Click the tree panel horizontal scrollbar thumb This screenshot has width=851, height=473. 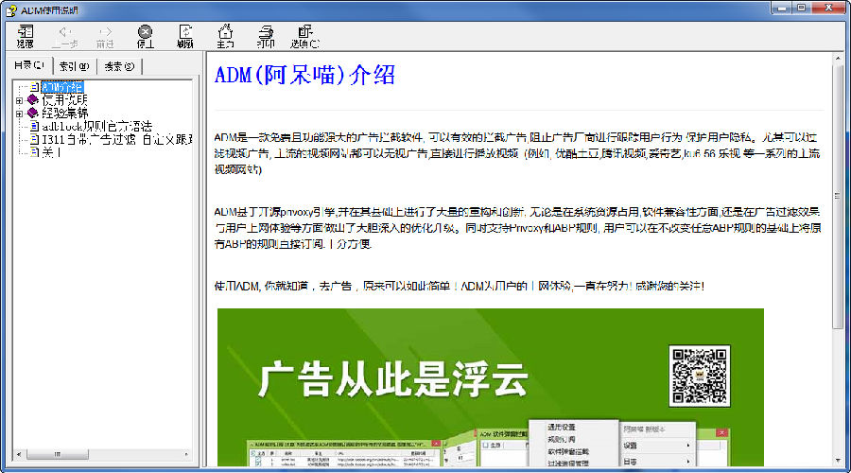coord(58,454)
